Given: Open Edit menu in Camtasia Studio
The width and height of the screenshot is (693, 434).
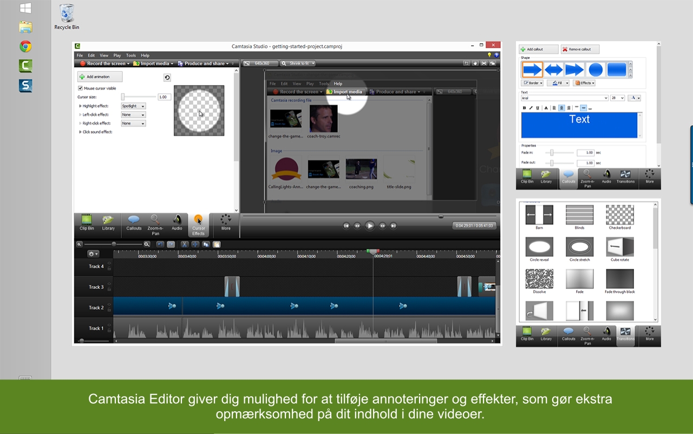Looking at the screenshot, I should click(91, 55).
